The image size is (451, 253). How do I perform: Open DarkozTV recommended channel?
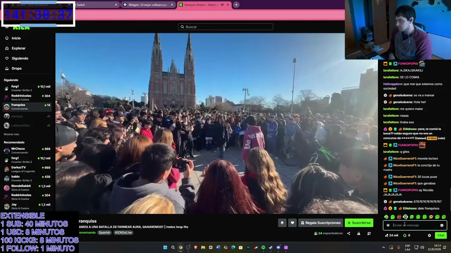point(27,169)
